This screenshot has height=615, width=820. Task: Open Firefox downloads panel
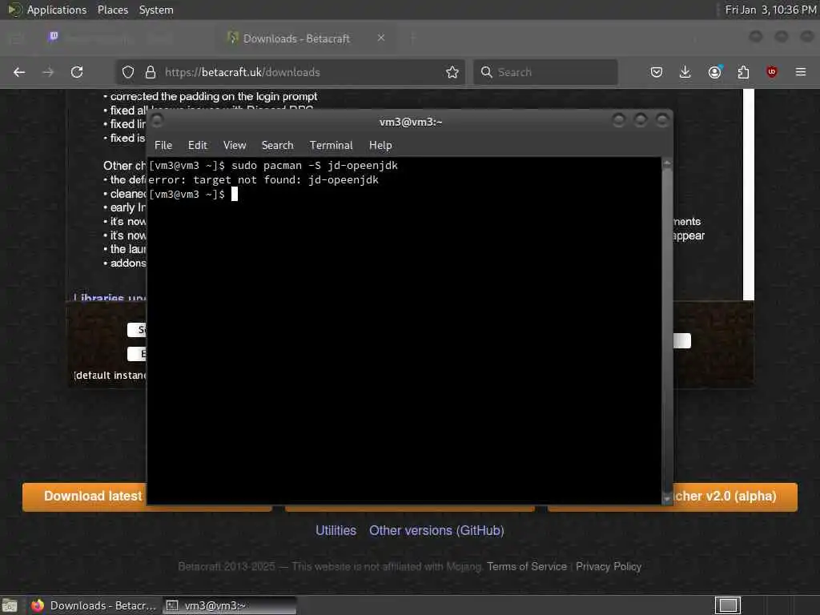tap(685, 72)
